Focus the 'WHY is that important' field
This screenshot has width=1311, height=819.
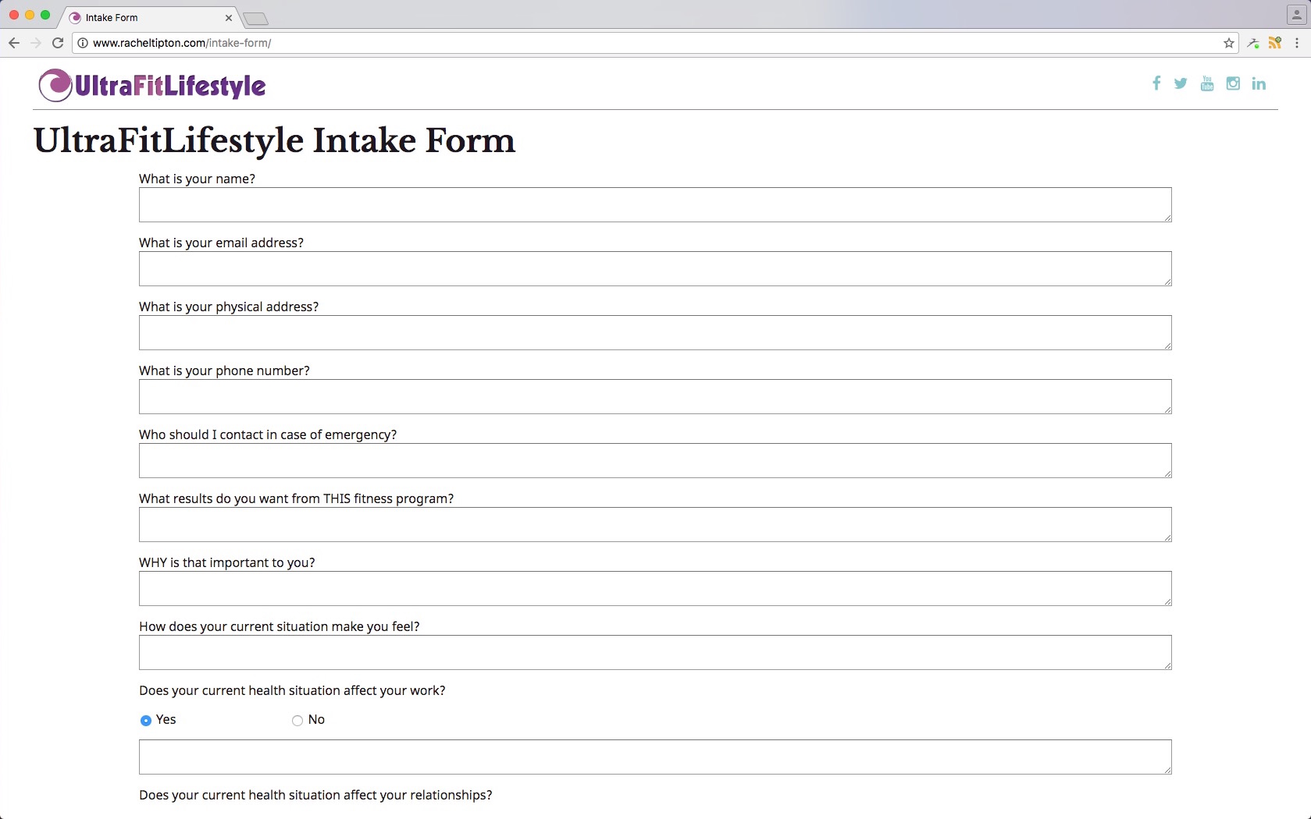pos(655,588)
